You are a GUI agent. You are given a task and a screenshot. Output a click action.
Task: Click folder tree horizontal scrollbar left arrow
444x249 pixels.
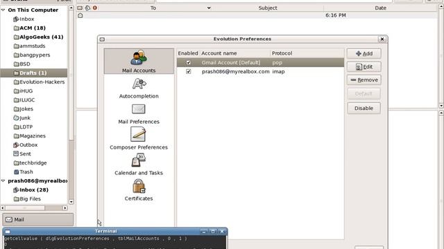coord(3,208)
